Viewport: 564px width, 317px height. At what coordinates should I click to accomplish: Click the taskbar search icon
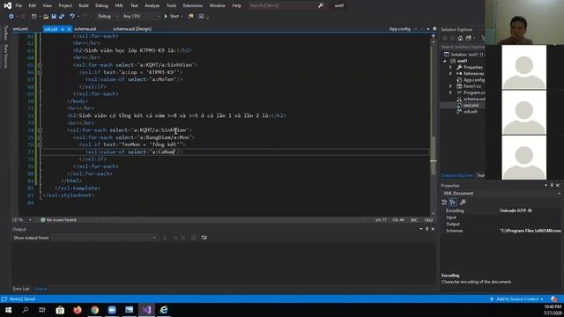(26, 310)
